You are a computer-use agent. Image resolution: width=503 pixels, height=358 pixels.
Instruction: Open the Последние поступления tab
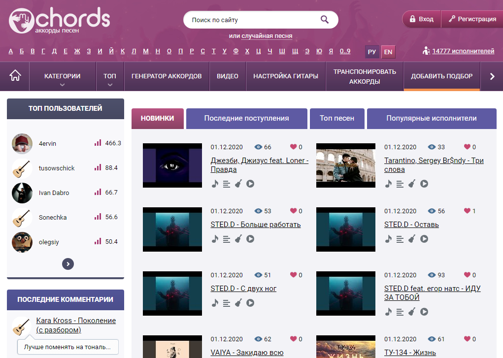click(x=246, y=118)
